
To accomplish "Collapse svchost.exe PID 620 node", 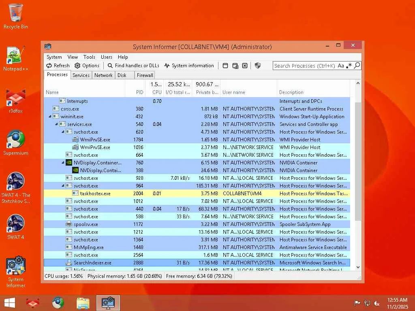I will [63, 132].
